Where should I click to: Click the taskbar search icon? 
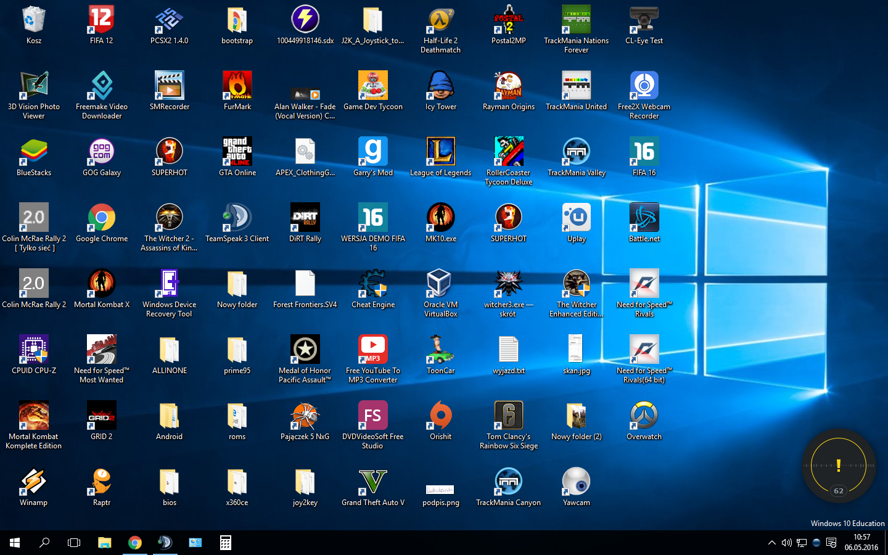coord(44,543)
